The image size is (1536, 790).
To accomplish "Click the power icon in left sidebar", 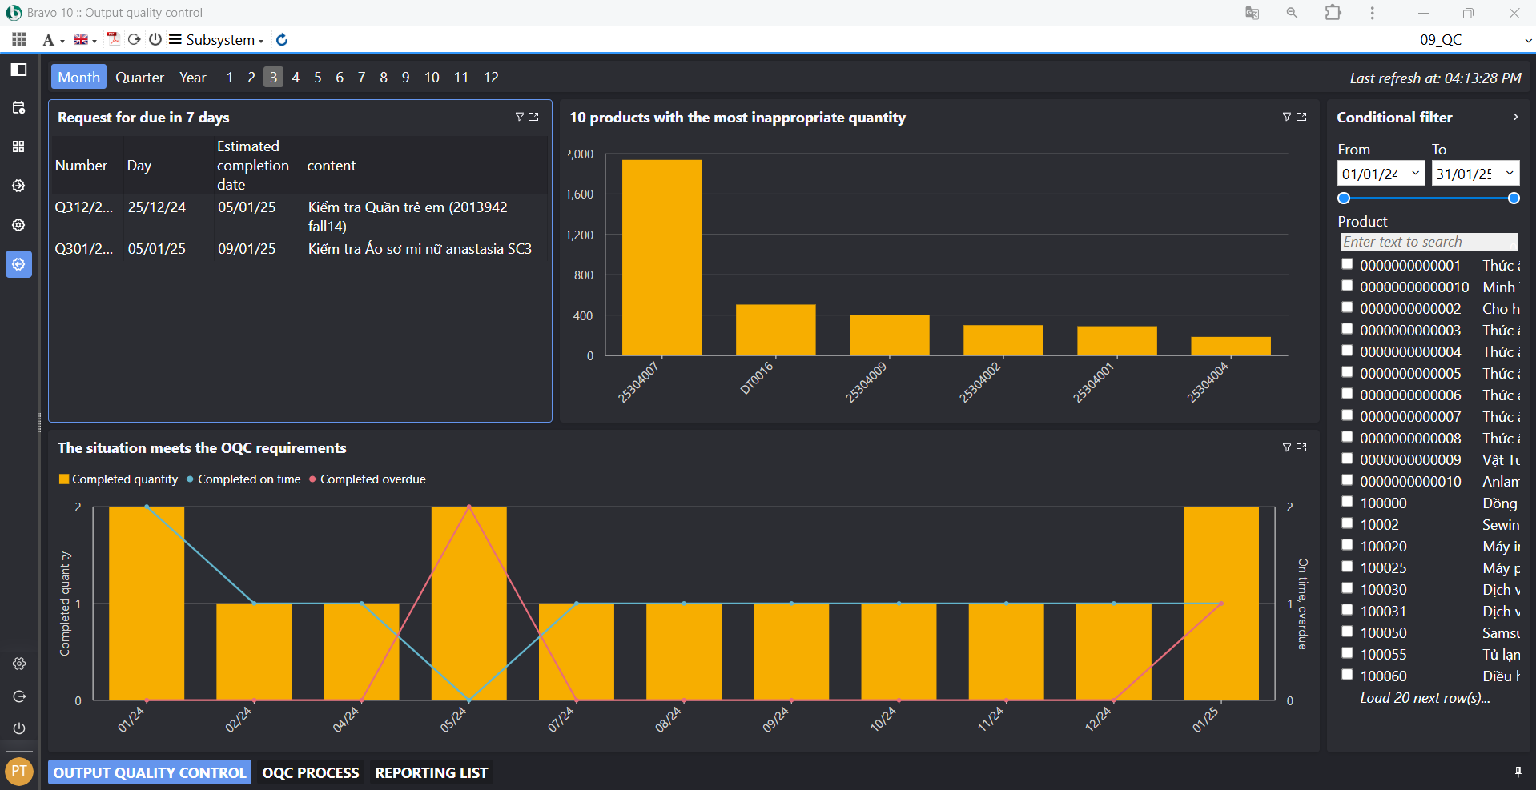I will [x=19, y=728].
